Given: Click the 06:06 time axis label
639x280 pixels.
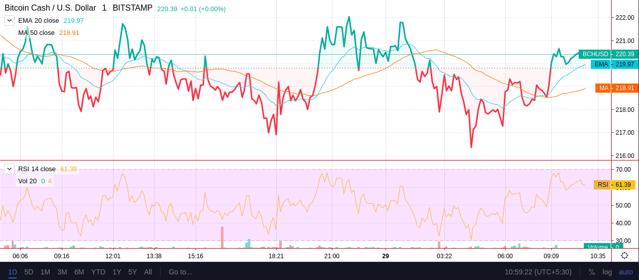Looking at the screenshot, I should (x=20, y=256).
